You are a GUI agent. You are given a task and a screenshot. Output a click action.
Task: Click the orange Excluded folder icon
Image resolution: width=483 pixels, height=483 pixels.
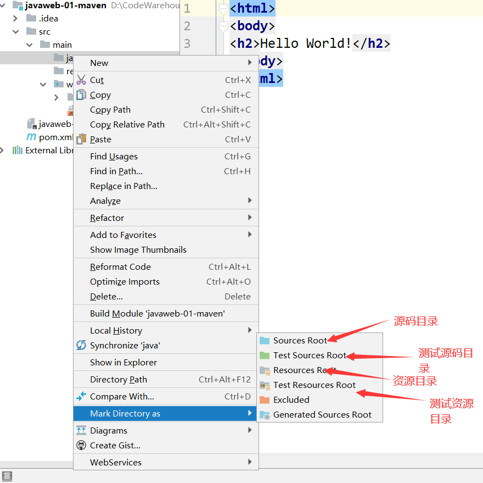pyautogui.click(x=265, y=399)
